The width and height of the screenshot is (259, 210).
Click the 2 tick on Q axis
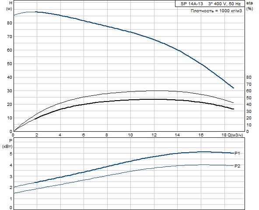[37, 135]
